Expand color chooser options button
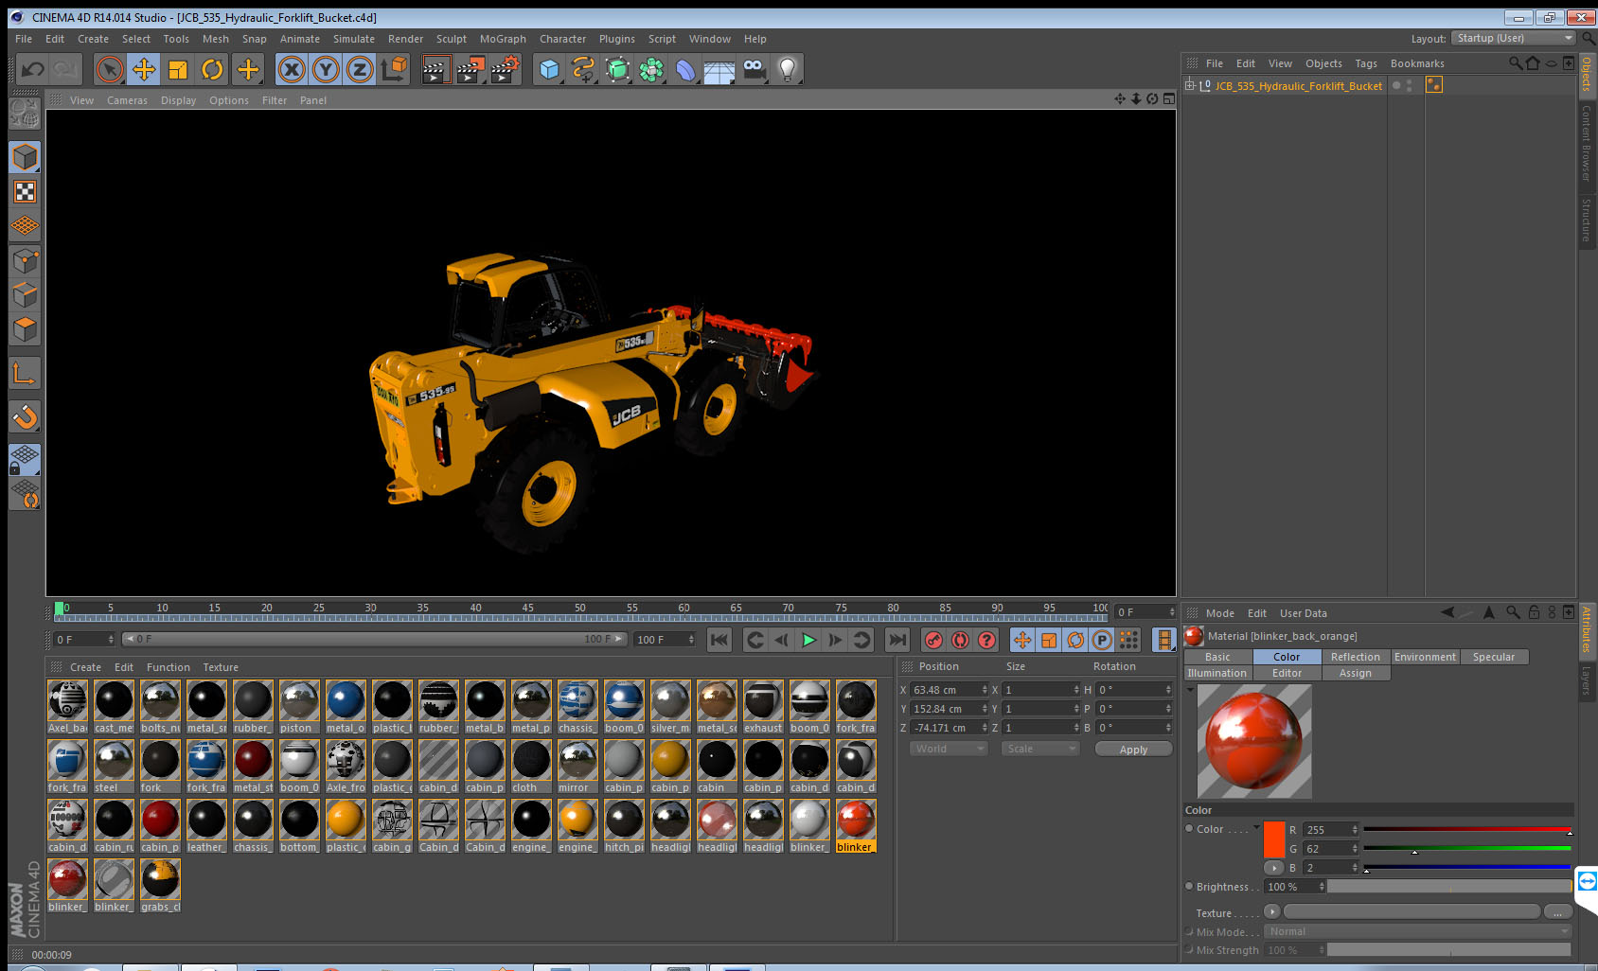 pyautogui.click(x=1273, y=868)
